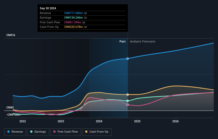The height and width of the screenshot is (139, 218).
Task: Toggle the Free Cash Flow legend button
Action: [x=66, y=132]
